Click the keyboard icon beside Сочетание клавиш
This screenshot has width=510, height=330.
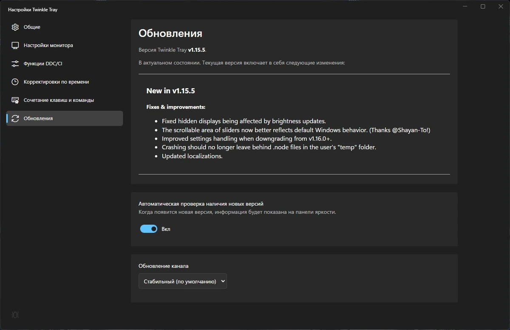15,100
